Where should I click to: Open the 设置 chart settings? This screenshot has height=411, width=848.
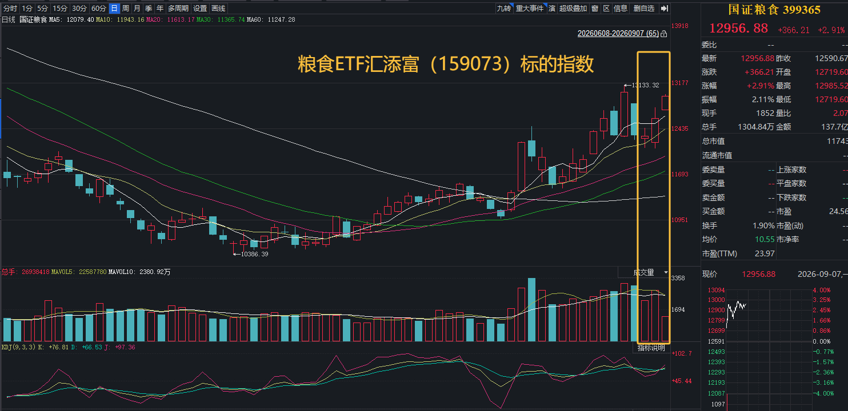200,9
